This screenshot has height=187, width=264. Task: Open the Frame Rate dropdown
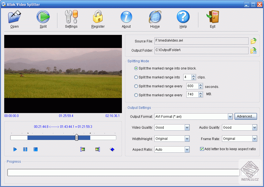click(254, 139)
